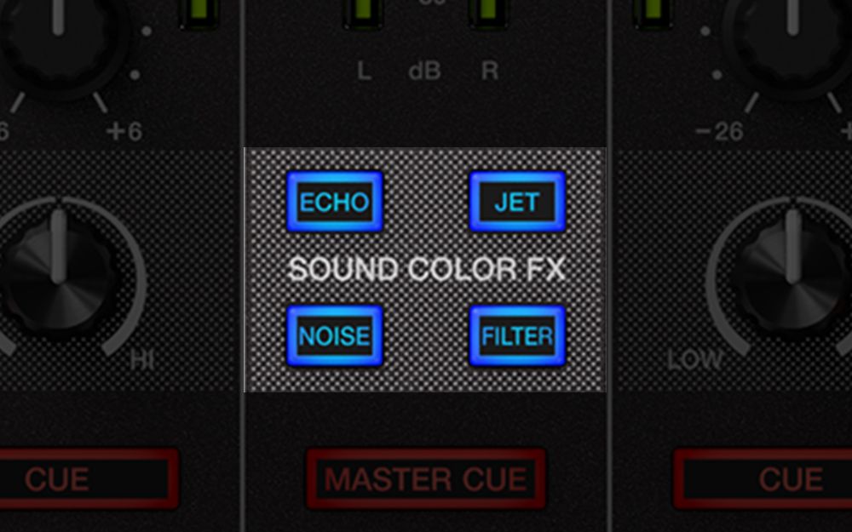Click the master L level meter
Screen dimensions: 852x532
pos(362,14)
